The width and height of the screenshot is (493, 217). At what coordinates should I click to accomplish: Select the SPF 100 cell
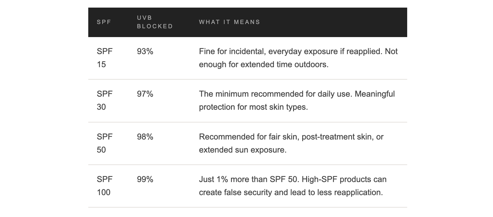105,186
